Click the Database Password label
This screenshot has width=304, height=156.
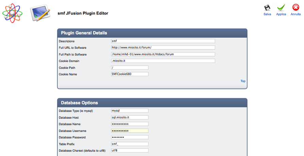[x=72, y=137]
